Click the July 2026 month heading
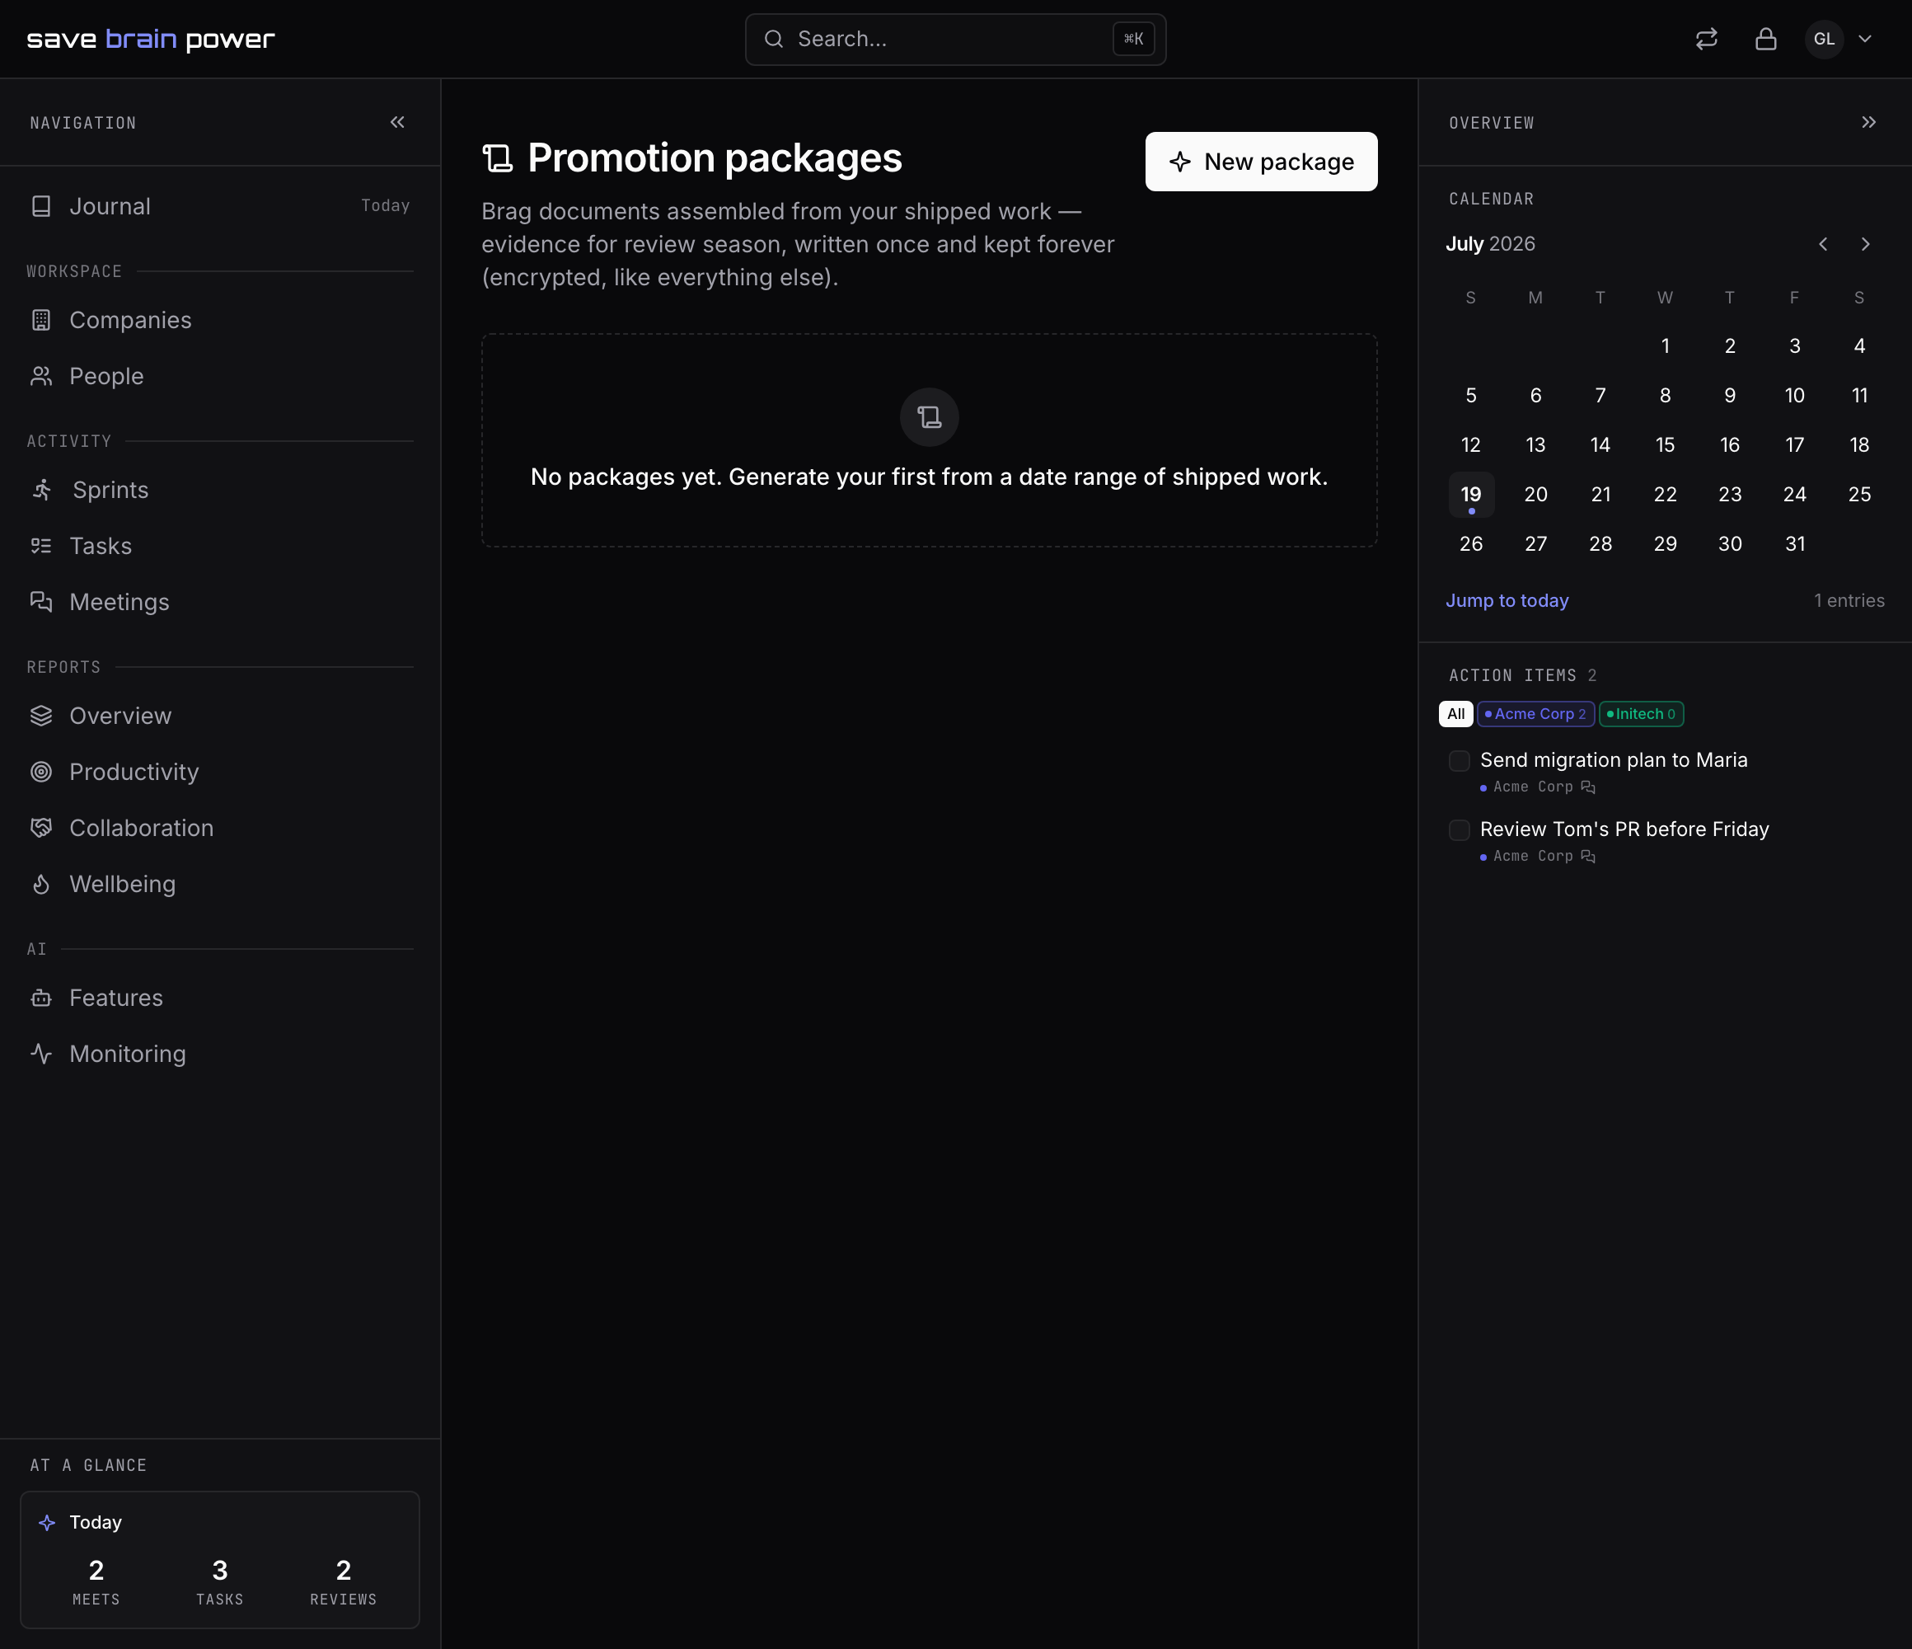Screen dimensions: 1912x1649 [x=1490, y=244]
